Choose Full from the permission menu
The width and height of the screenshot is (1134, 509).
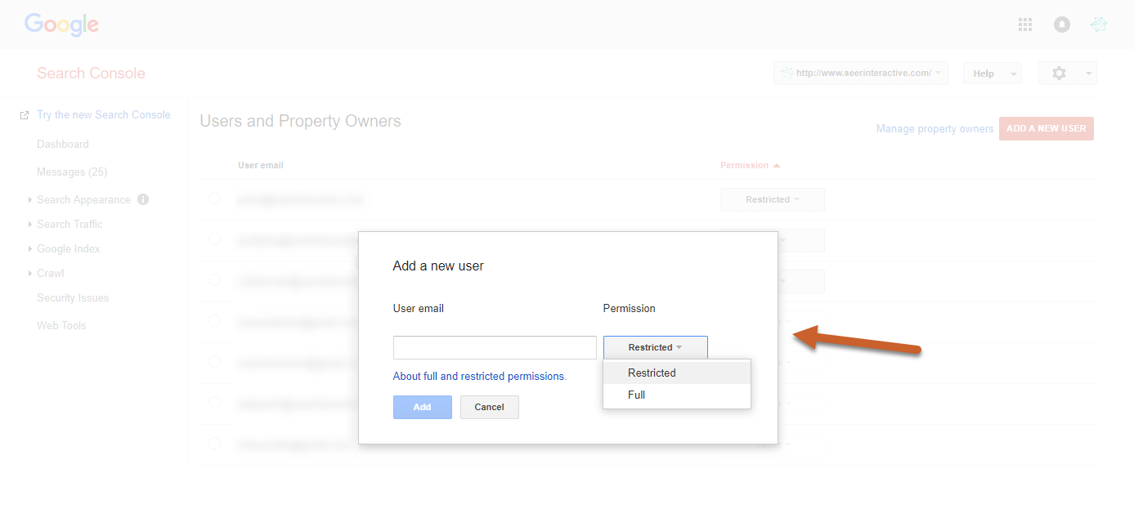pyautogui.click(x=637, y=395)
